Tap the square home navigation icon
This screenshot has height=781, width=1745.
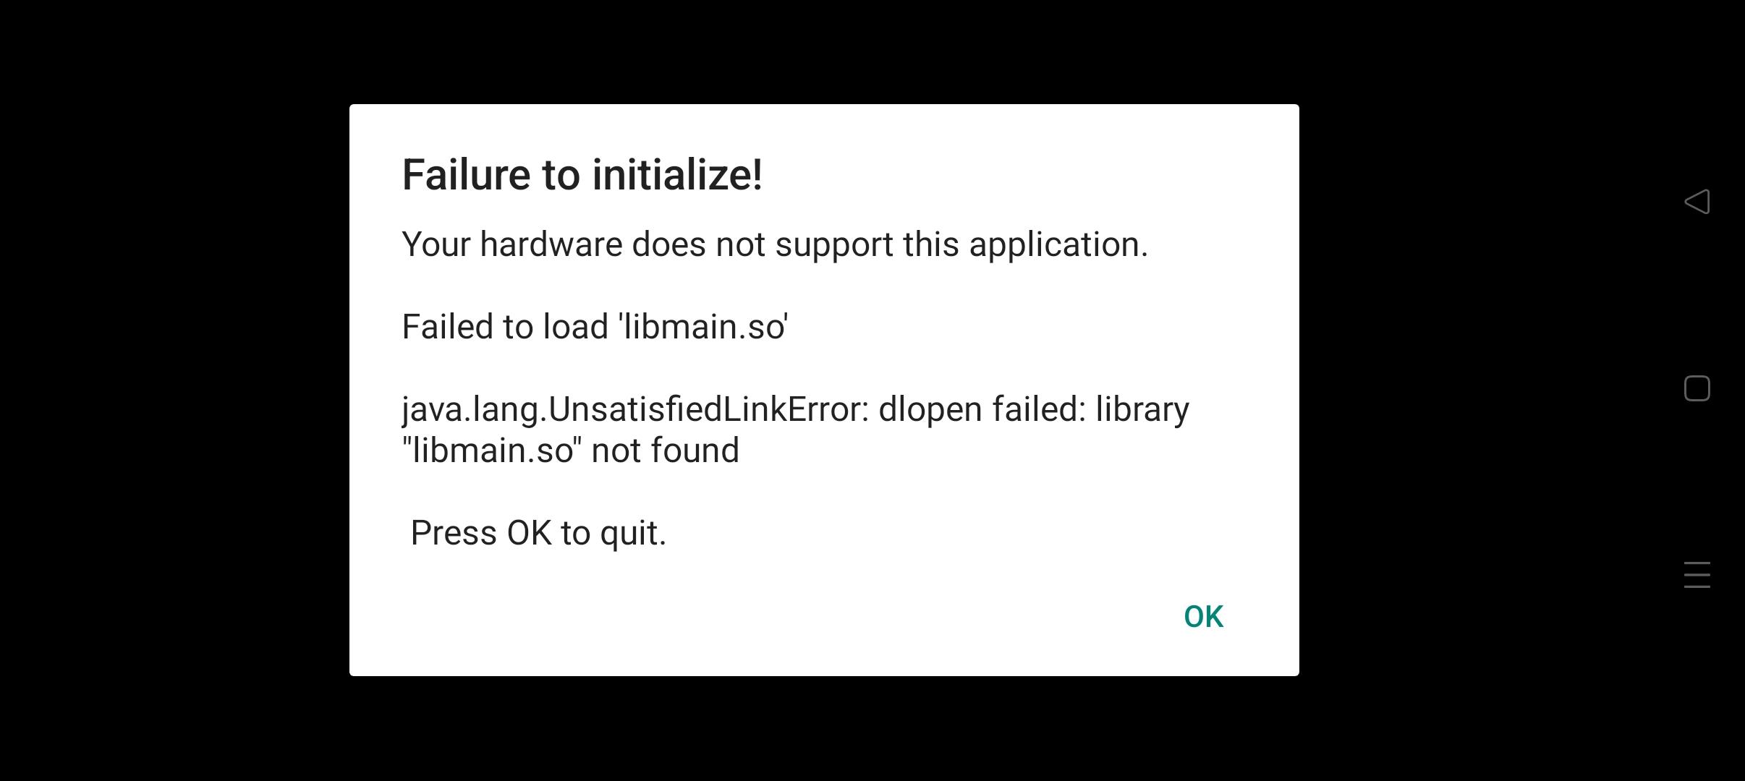[1697, 388]
